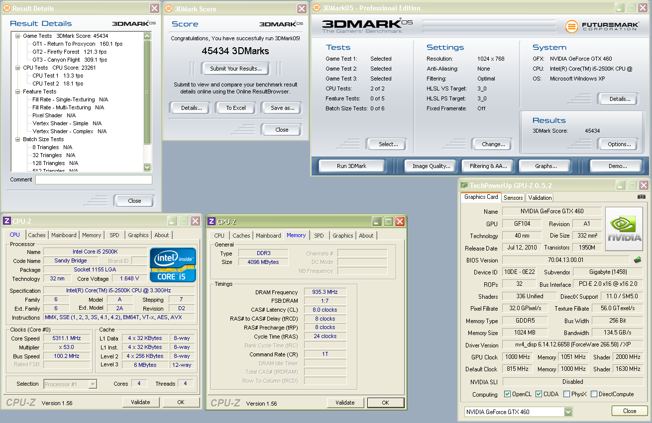Click the Result Details window title icon
This screenshot has height=423, width=652.
pos(6,8)
